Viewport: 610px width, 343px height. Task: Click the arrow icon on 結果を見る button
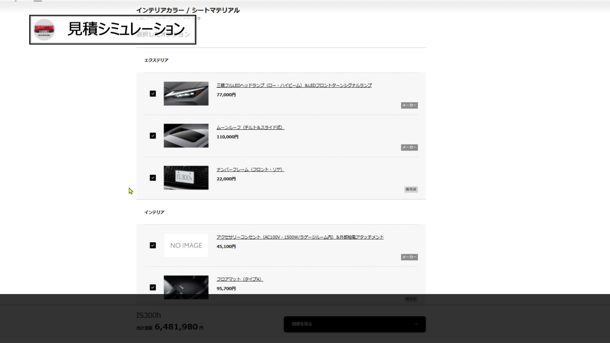(x=416, y=324)
